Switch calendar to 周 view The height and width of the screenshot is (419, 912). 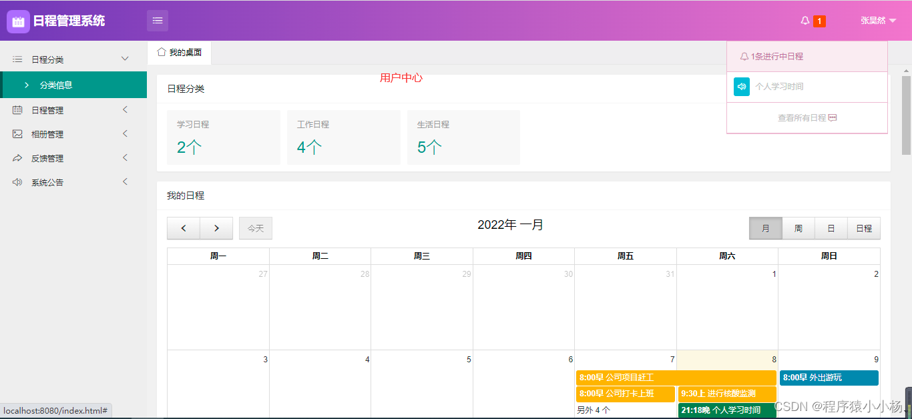coord(799,228)
